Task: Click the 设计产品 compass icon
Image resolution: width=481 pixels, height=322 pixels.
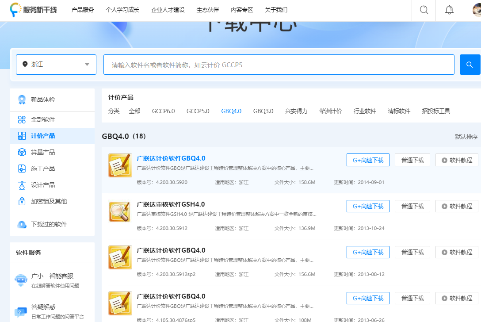Action: 22,185
